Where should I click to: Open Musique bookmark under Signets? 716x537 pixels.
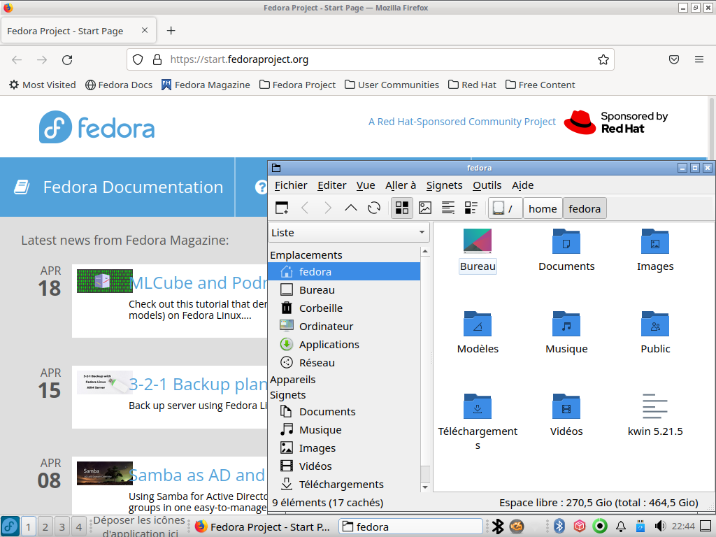(x=344, y=430)
